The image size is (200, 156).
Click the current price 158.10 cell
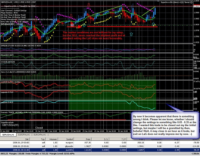pyautogui.click(x=141, y=143)
